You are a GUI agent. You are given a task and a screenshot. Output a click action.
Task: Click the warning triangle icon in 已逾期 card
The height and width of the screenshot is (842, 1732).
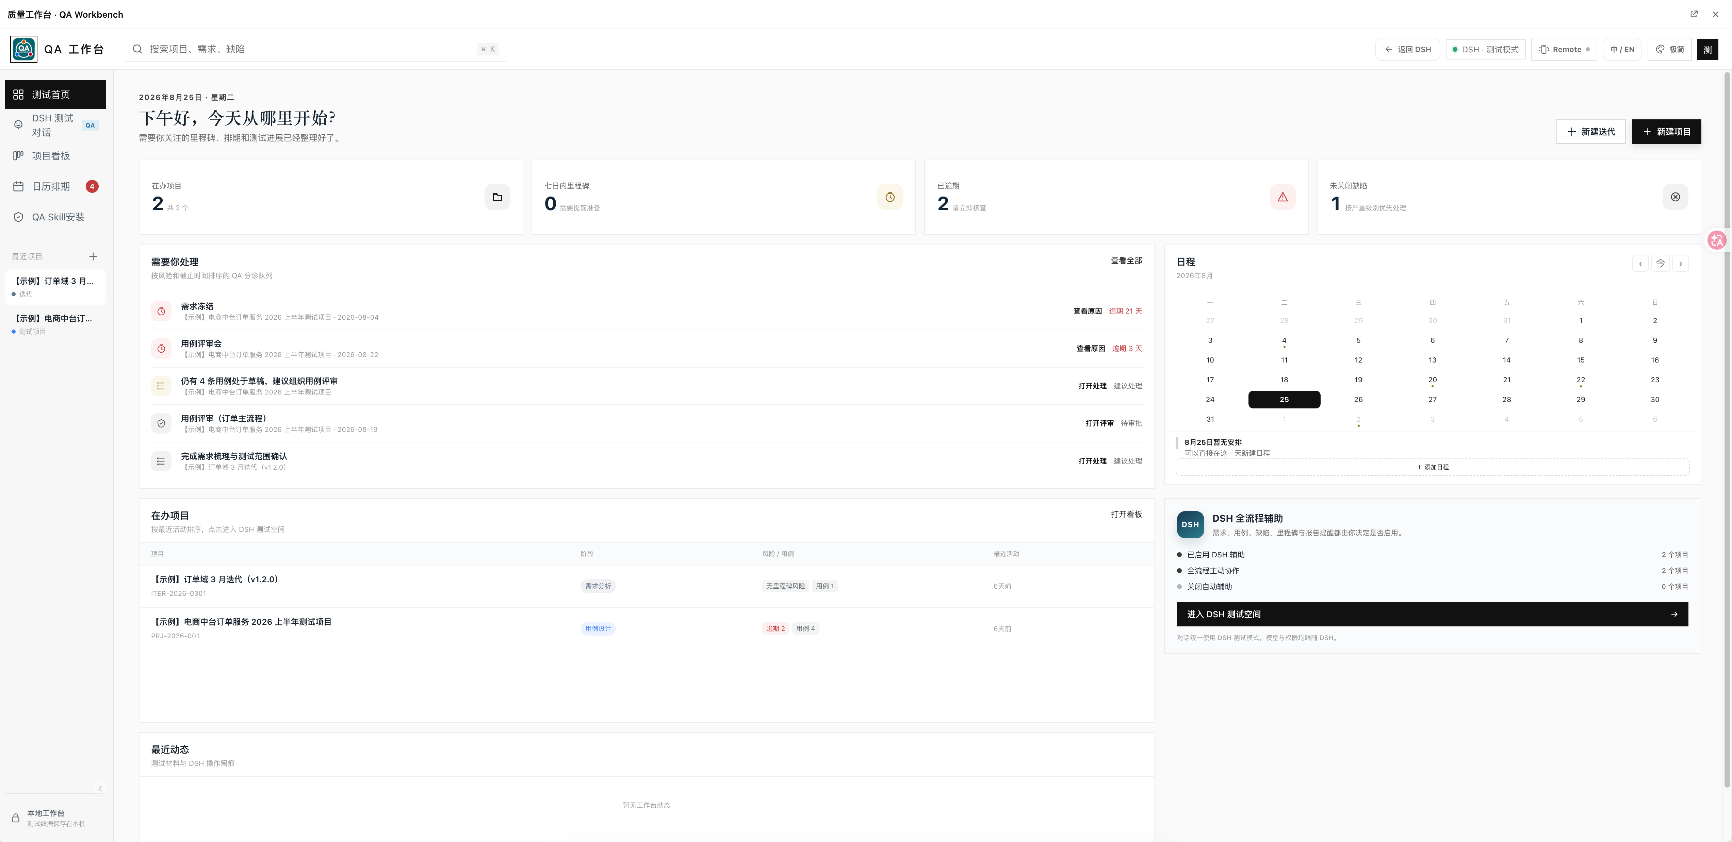1283,197
